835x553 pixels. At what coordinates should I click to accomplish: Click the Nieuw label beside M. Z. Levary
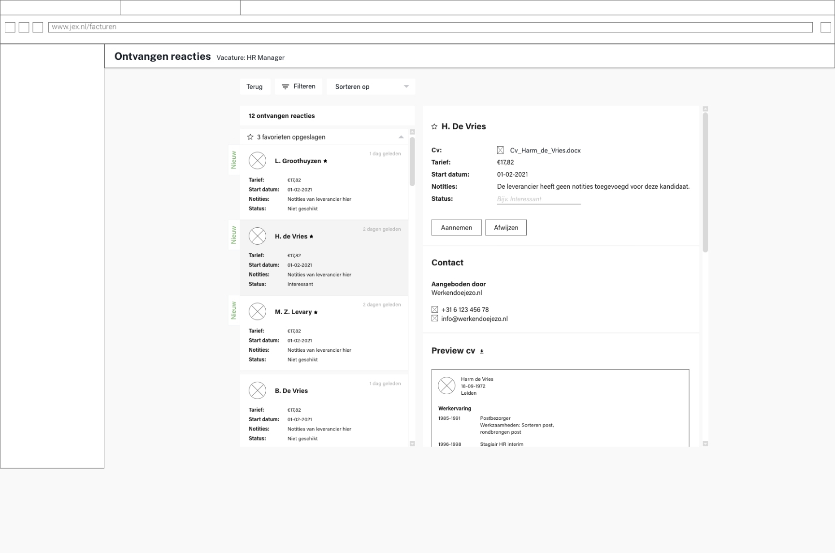point(233,310)
